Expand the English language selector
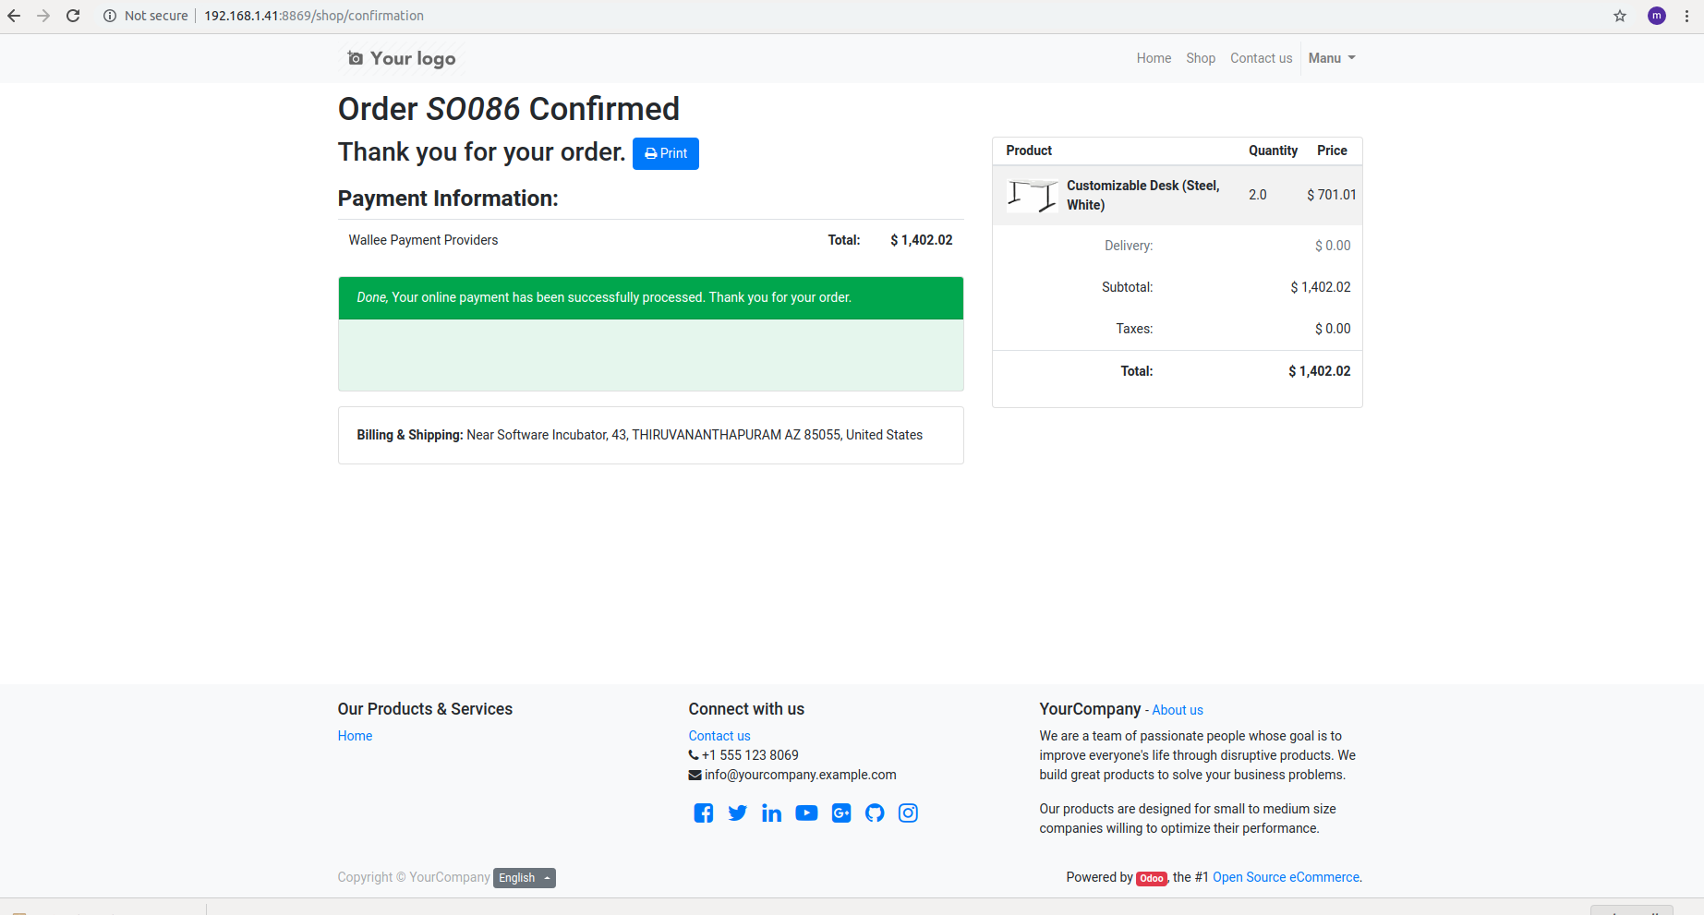This screenshot has height=915, width=1704. 524,878
